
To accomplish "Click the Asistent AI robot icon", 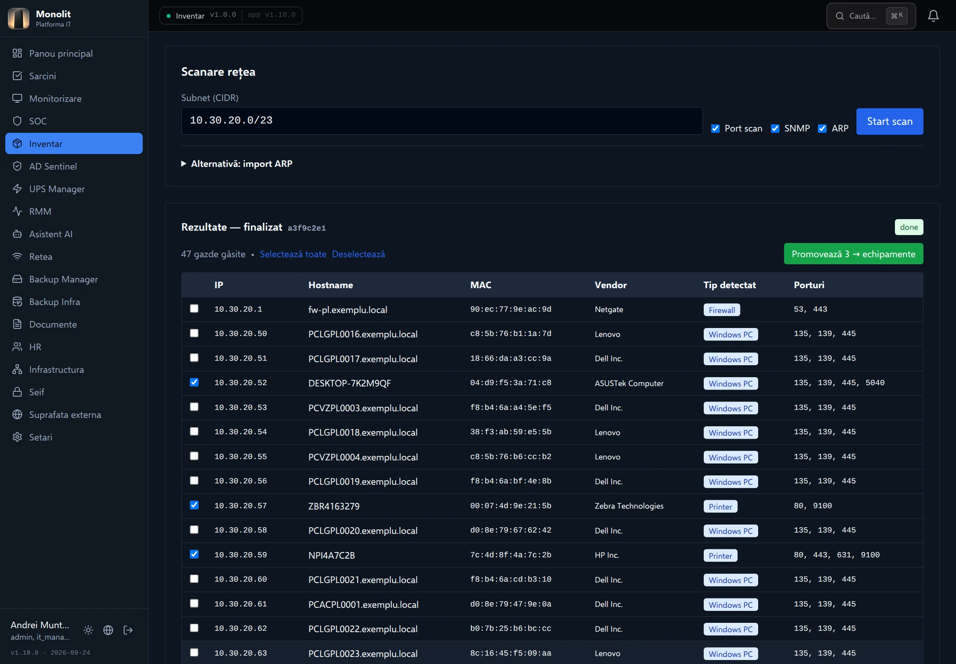I will point(17,234).
